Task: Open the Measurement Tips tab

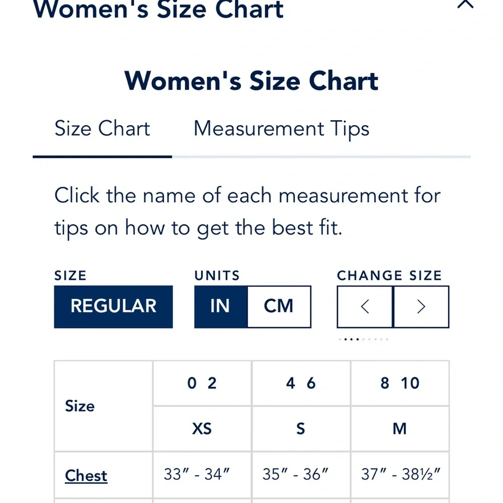Action: coord(281,129)
